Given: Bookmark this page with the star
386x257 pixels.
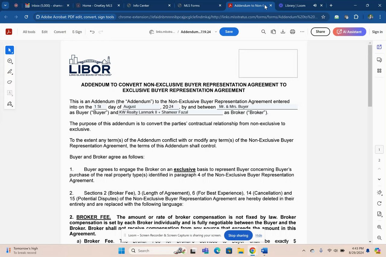Looking at the screenshot, I should 323,17.
